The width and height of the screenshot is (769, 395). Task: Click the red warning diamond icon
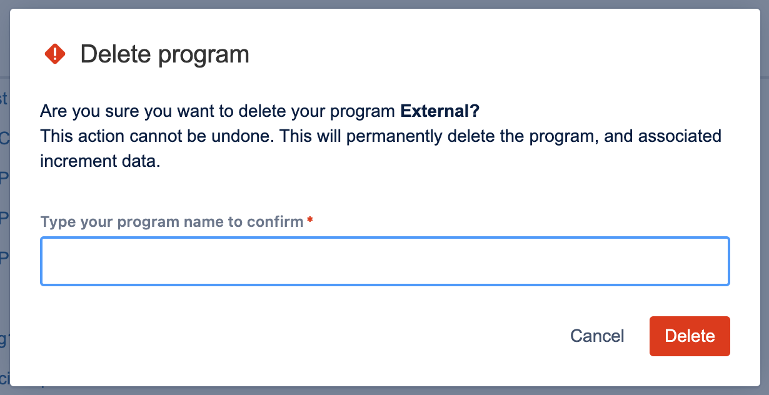click(55, 54)
